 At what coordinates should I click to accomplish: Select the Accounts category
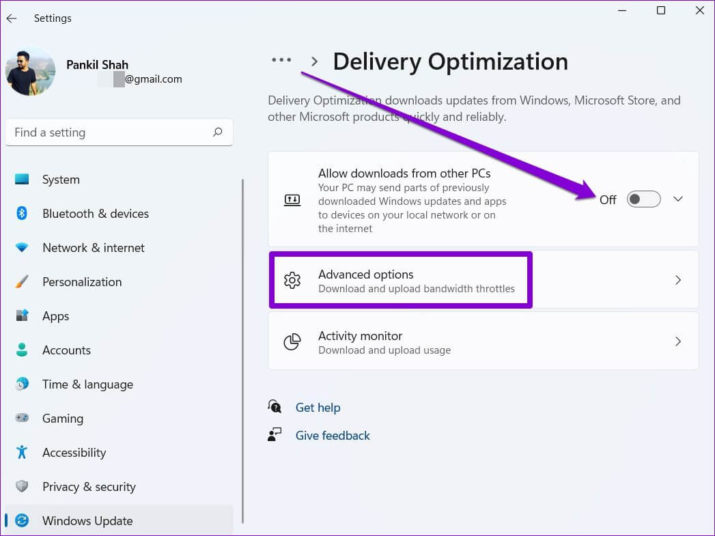coord(119,350)
